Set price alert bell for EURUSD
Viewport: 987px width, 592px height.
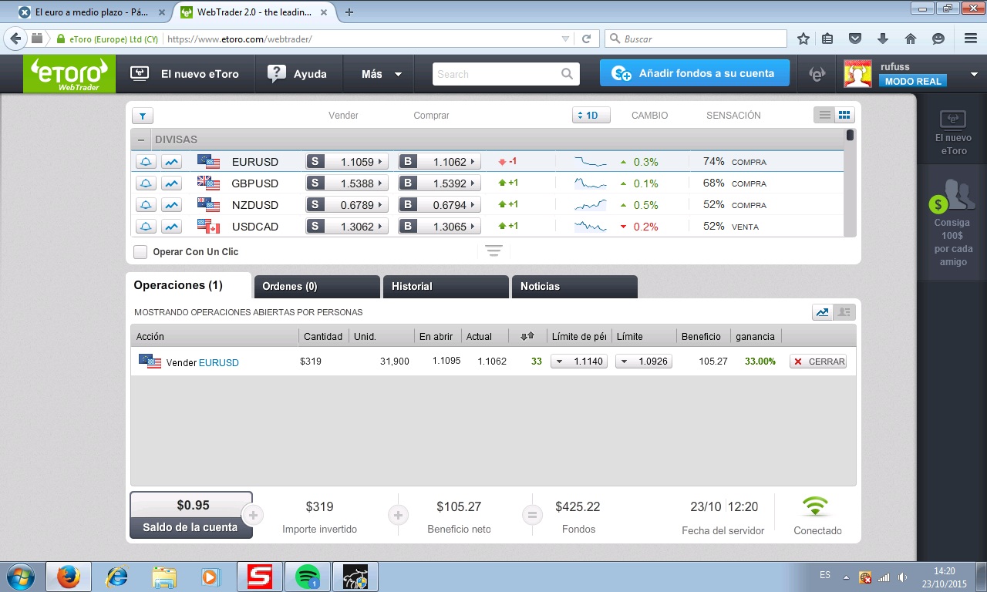tap(146, 162)
